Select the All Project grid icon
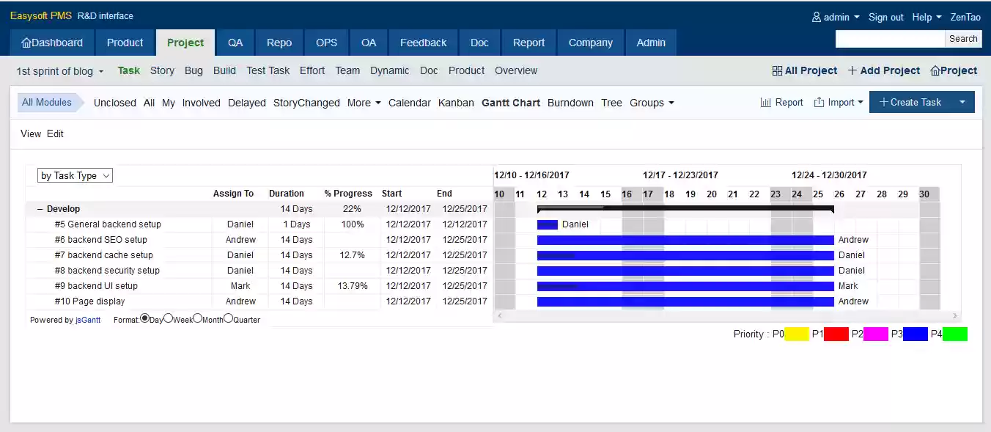 (777, 70)
